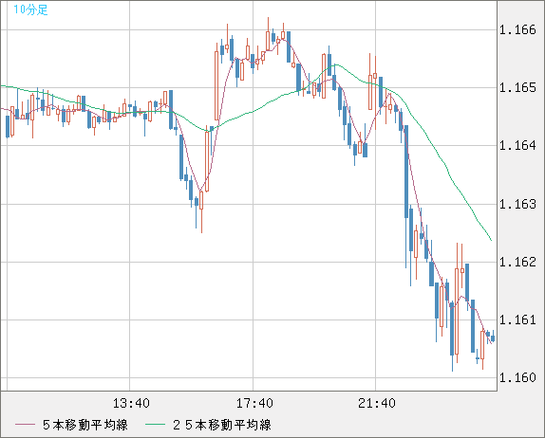Click the 17:40 time axis label

click(x=254, y=403)
